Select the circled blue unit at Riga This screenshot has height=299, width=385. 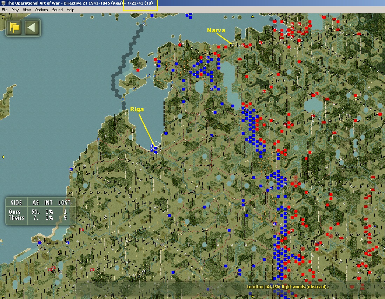(155, 148)
